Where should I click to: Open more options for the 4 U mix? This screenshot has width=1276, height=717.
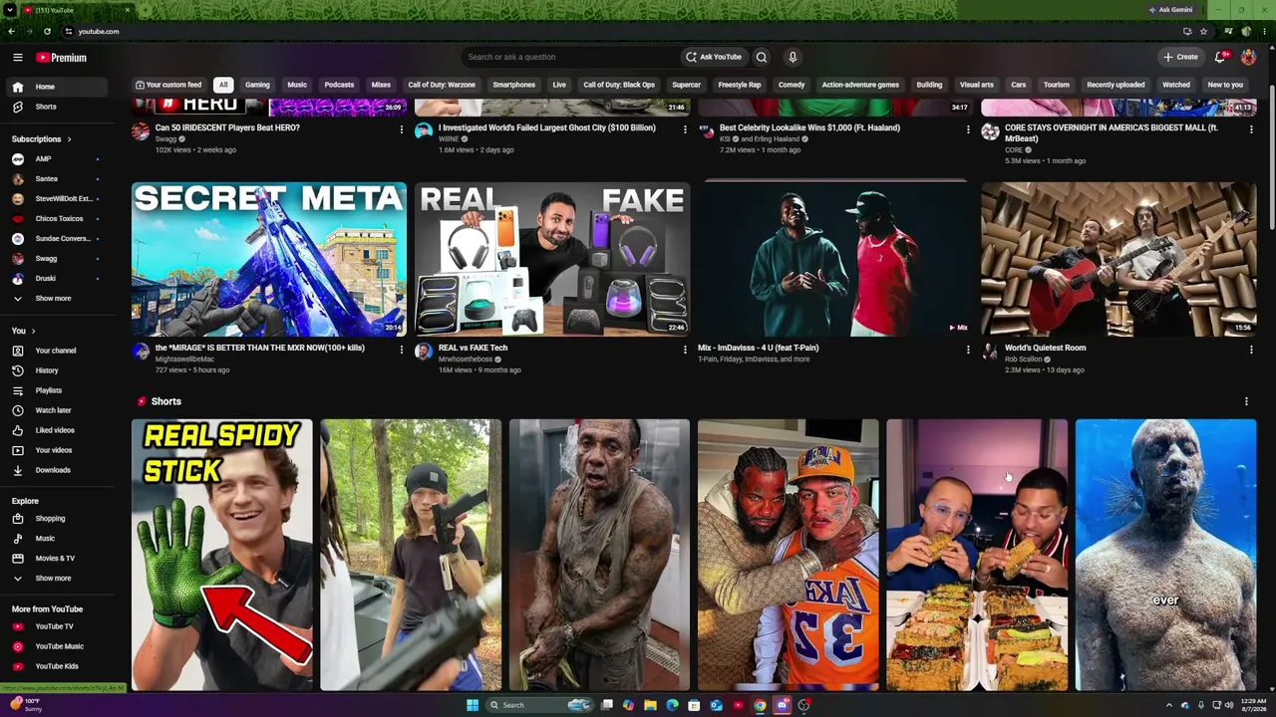[x=968, y=350]
